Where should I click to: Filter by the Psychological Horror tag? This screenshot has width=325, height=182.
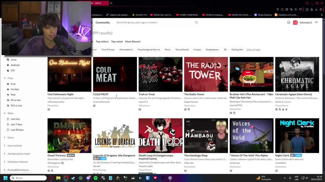click(x=149, y=50)
